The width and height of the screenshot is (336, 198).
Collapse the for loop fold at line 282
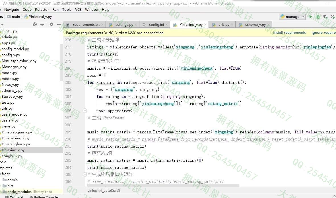pos(85,82)
